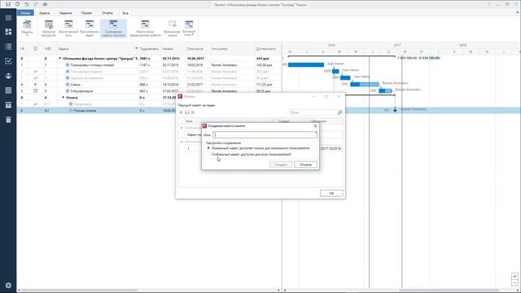Click the Спецификации task row
This screenshot has height=293, width=521.
pos(149,91)
